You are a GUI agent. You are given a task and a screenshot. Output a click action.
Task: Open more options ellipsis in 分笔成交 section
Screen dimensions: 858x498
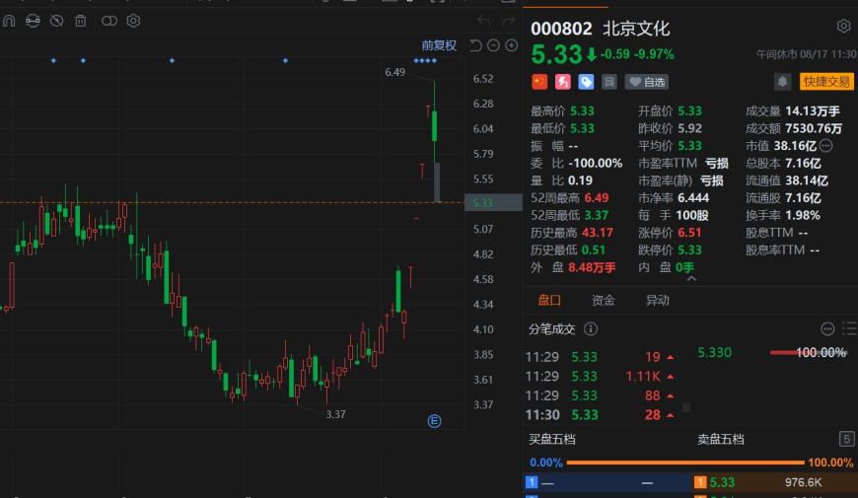[827, 329]
